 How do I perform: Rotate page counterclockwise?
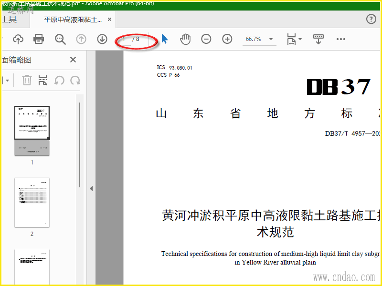[59, 80]
